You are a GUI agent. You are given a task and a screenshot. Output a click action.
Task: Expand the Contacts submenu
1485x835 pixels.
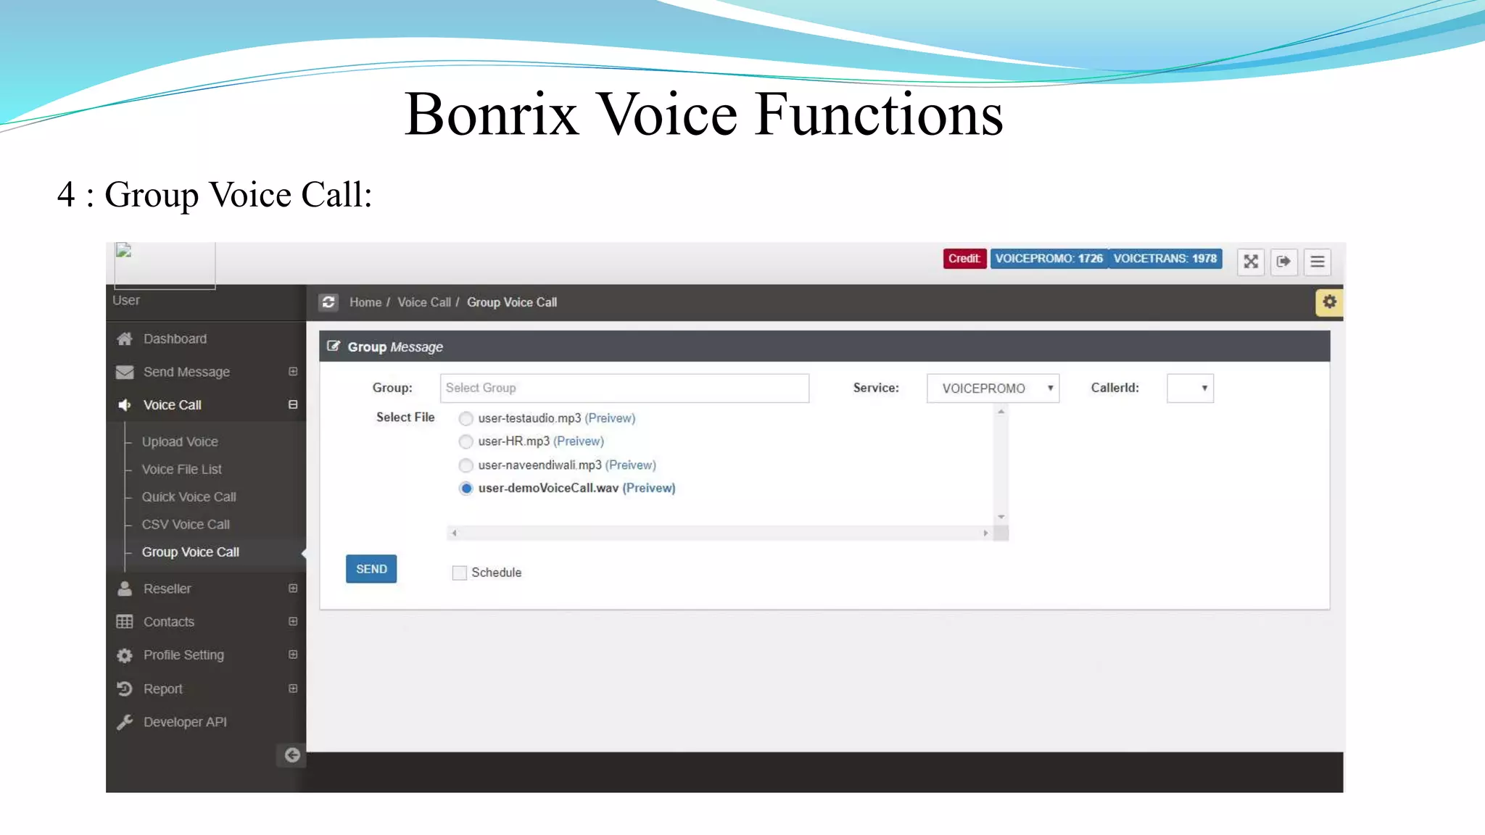293,621
